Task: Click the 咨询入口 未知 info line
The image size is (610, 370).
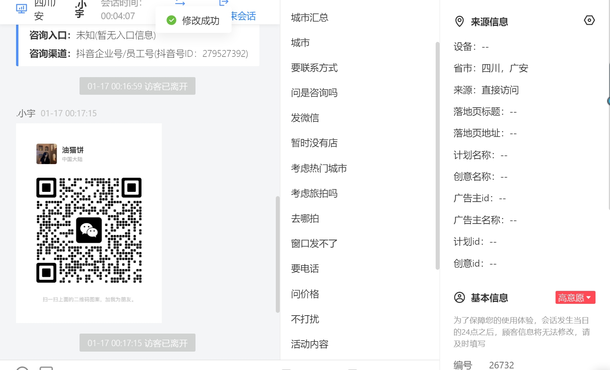Action: pos(92,35)
